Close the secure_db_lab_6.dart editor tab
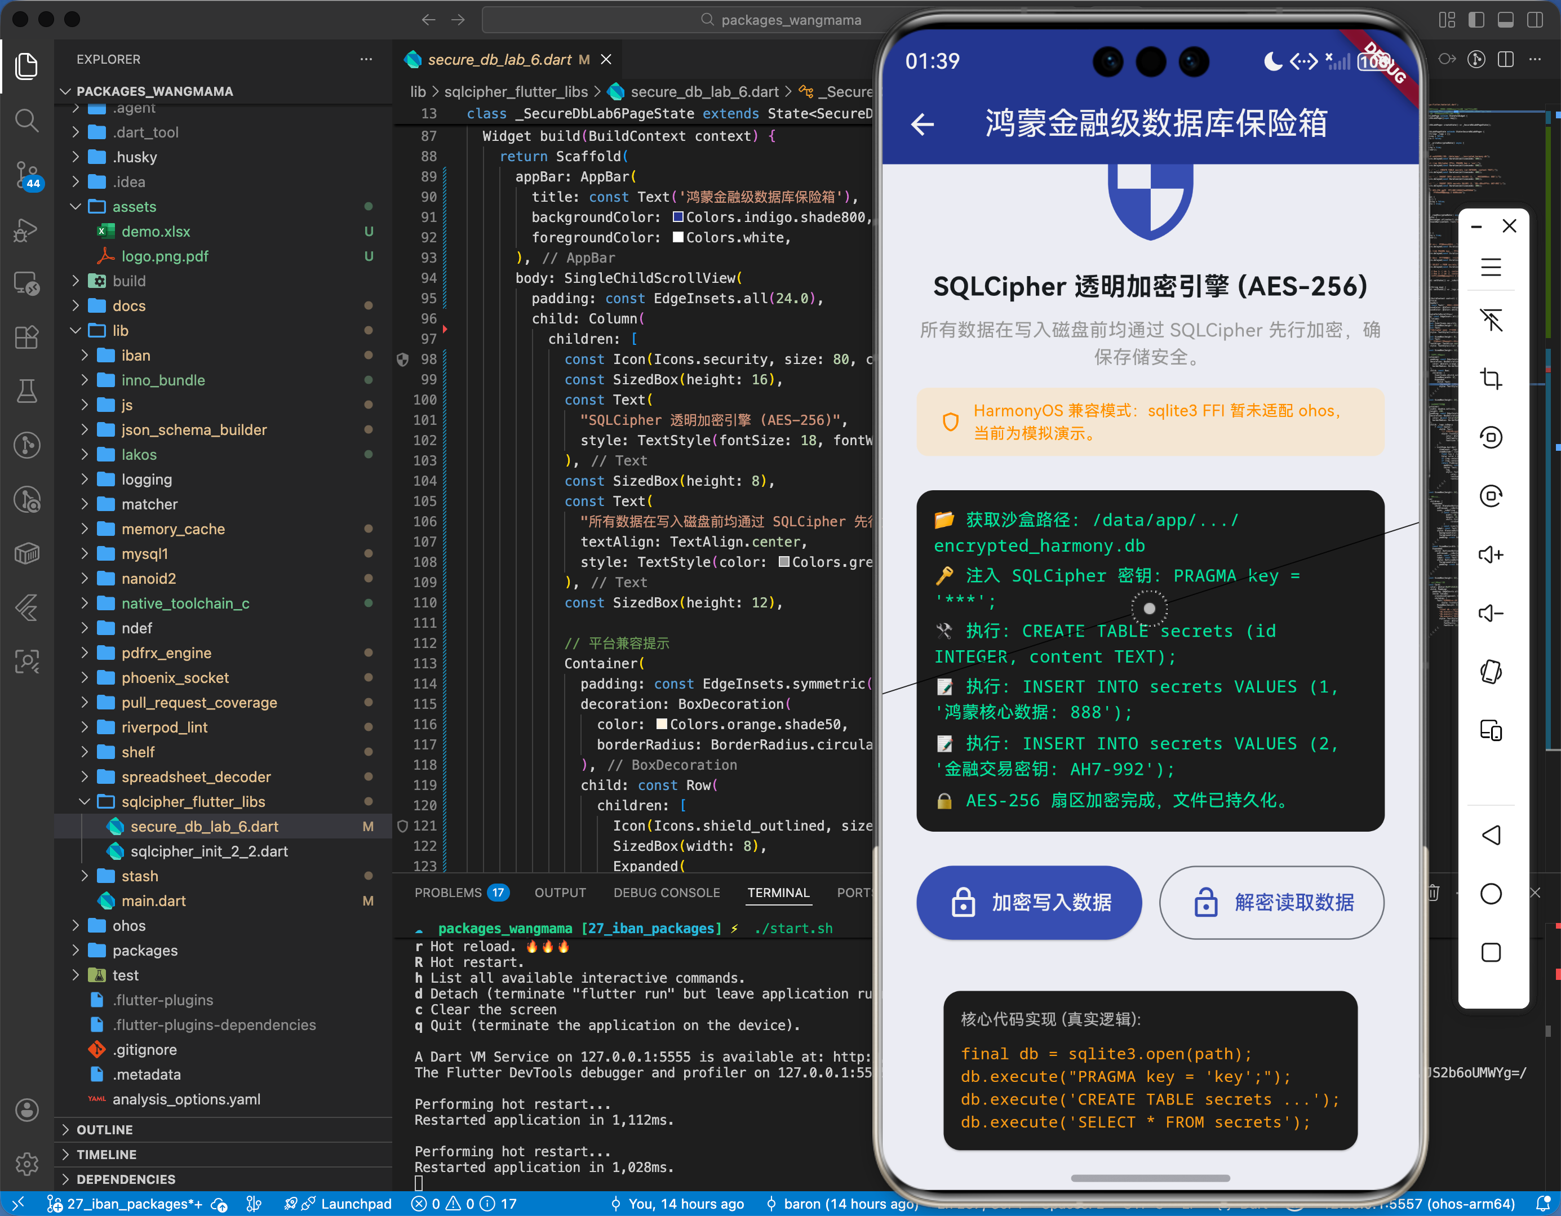 click(606, 59)
